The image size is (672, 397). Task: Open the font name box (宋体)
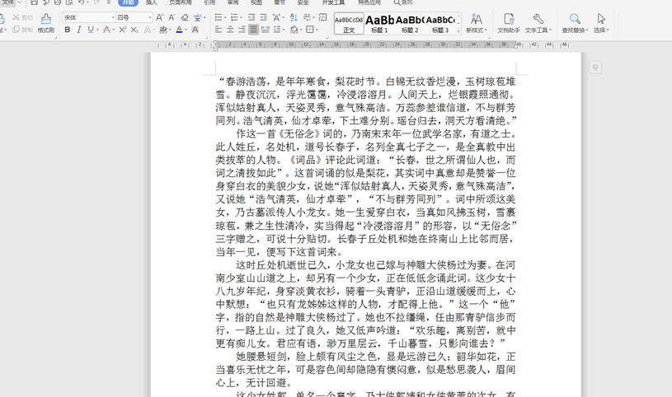click(89, 17)
